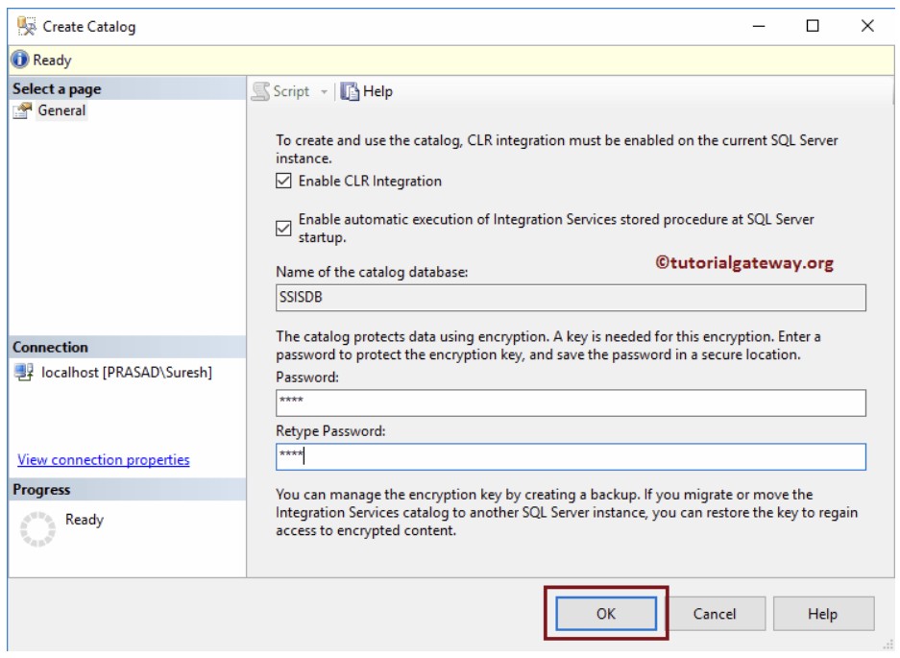Click the Help button at bottom

coord(822,614)
